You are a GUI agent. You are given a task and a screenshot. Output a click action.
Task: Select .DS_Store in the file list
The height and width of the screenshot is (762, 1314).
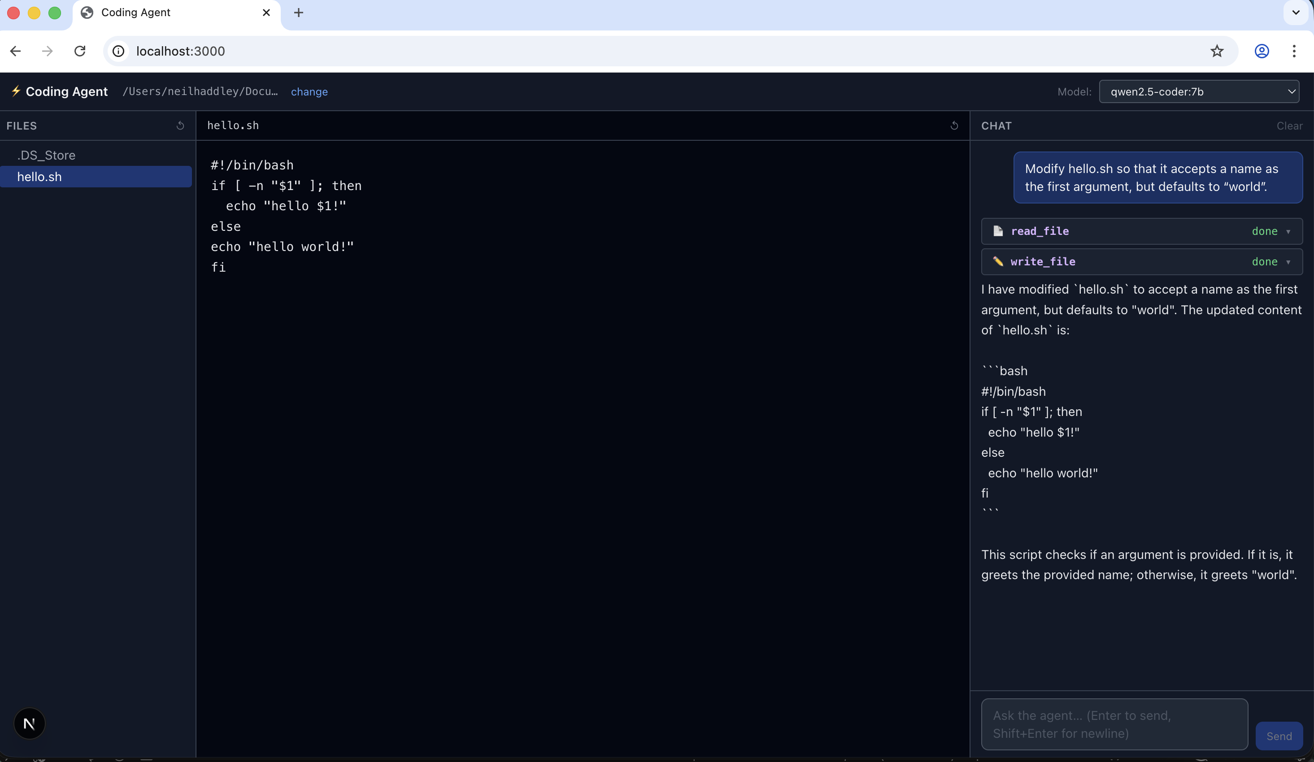[46, 156]
